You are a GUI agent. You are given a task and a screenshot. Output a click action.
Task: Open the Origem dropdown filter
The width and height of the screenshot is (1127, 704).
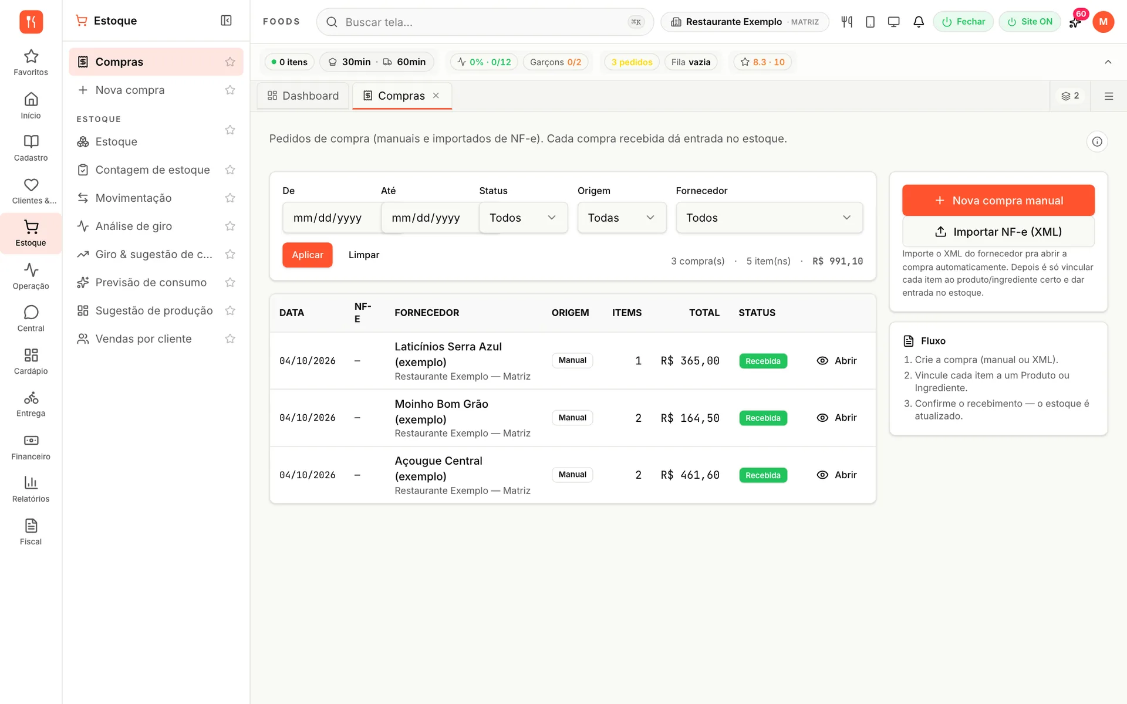tap(622, 218)
